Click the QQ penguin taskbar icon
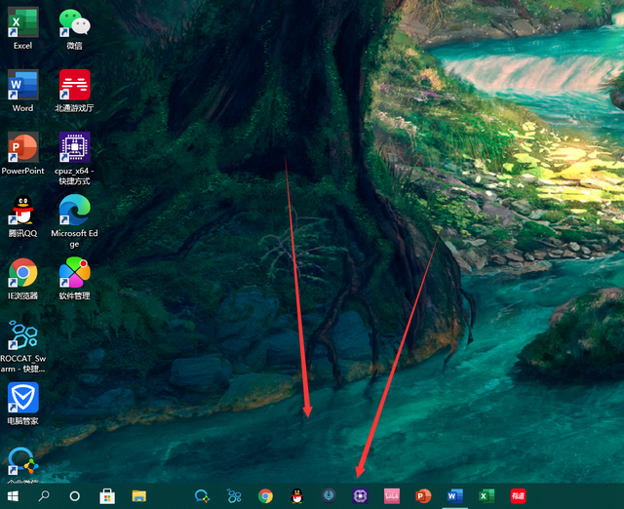624x509 pixels. pos(296,496)
